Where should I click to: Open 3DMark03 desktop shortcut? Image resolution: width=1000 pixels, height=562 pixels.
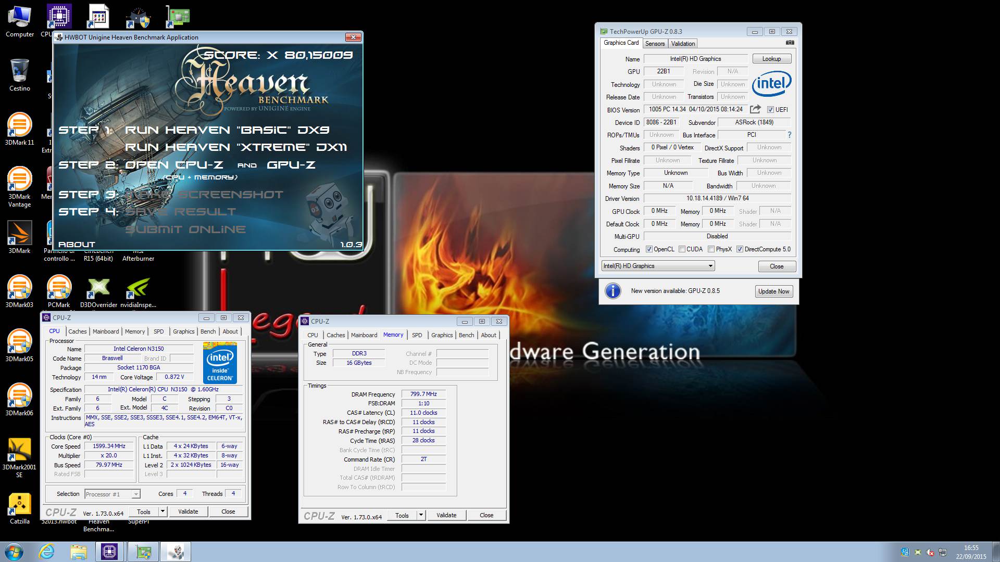click(x=20, y=291)
